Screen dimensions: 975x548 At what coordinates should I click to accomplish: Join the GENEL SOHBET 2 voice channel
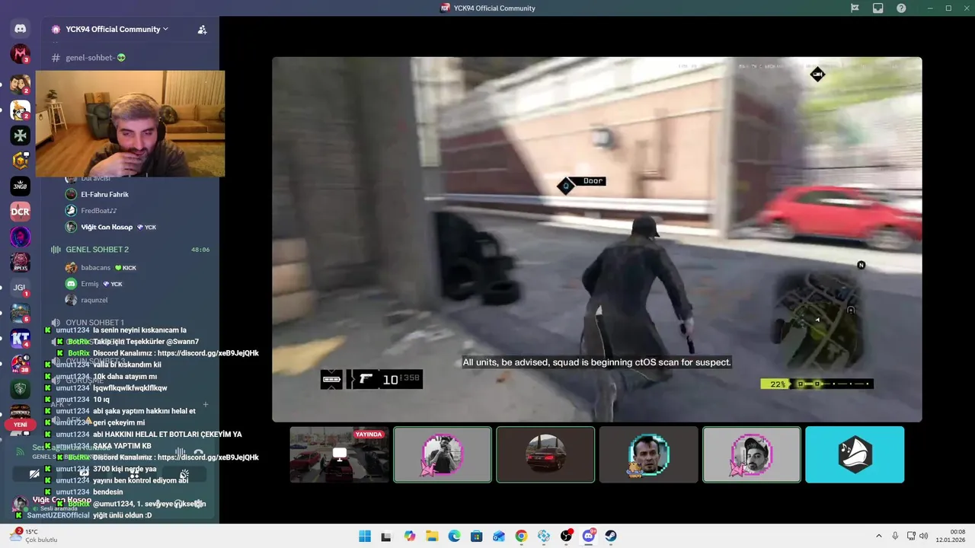[x=97, y=250]
